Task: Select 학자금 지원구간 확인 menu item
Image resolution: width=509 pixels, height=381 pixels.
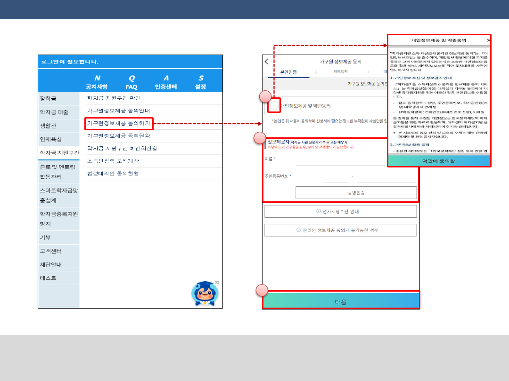Action: [x=114, y=98]
